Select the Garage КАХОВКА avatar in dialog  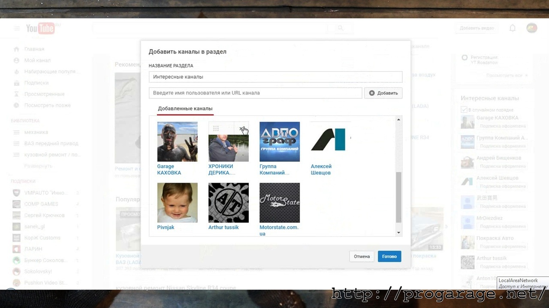[178, 142]
